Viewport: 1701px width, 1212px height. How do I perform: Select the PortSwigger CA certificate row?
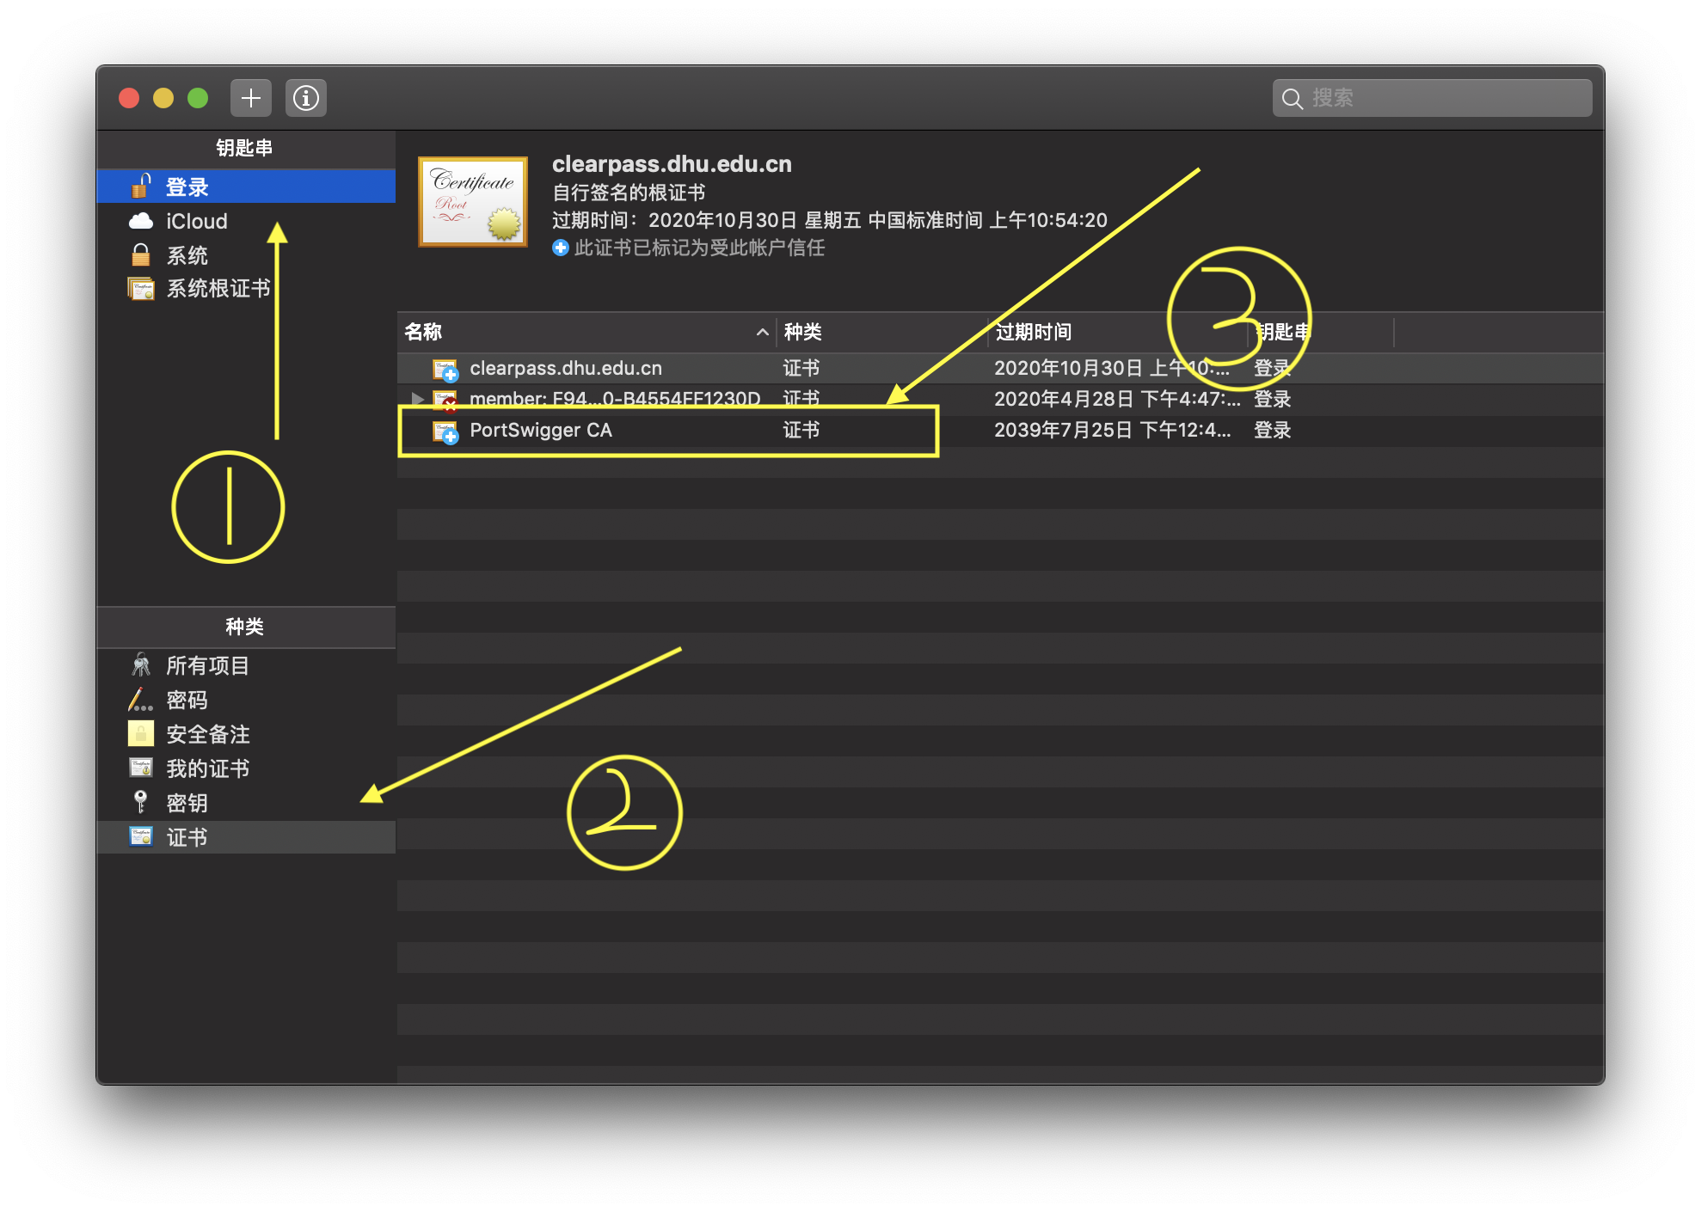[540, 431]
